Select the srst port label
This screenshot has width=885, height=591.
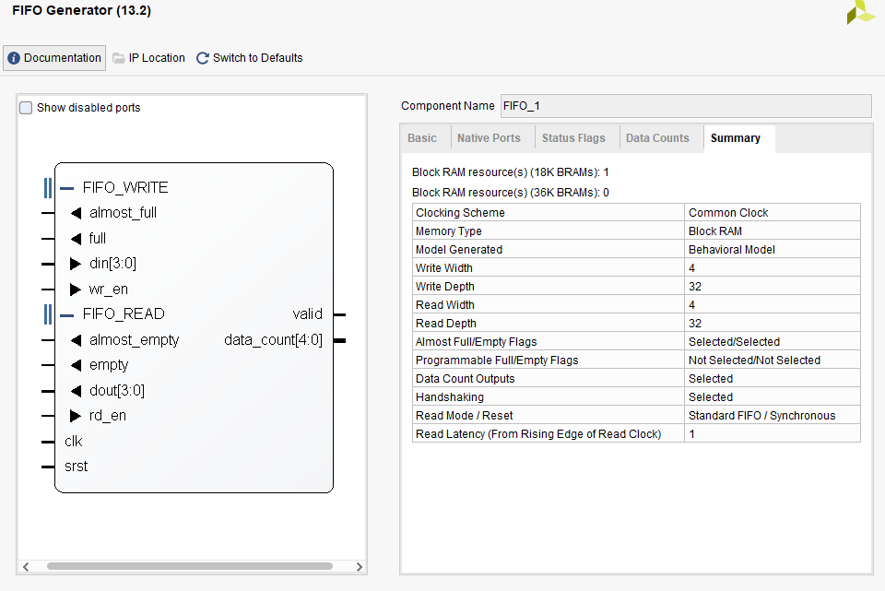tap(77, 467)
